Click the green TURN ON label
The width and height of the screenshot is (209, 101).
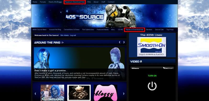point(152,76)
